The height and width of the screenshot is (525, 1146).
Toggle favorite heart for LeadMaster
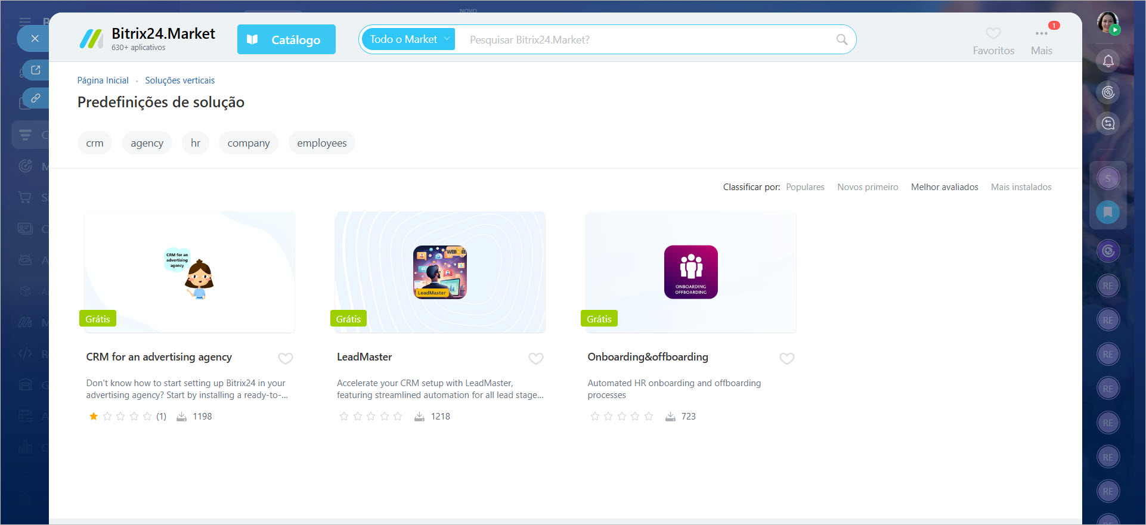pos(536,358)
